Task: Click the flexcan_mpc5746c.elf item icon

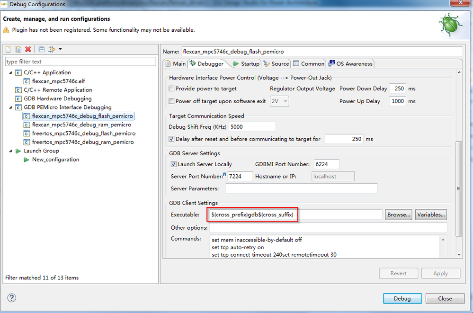Action: 27,81
